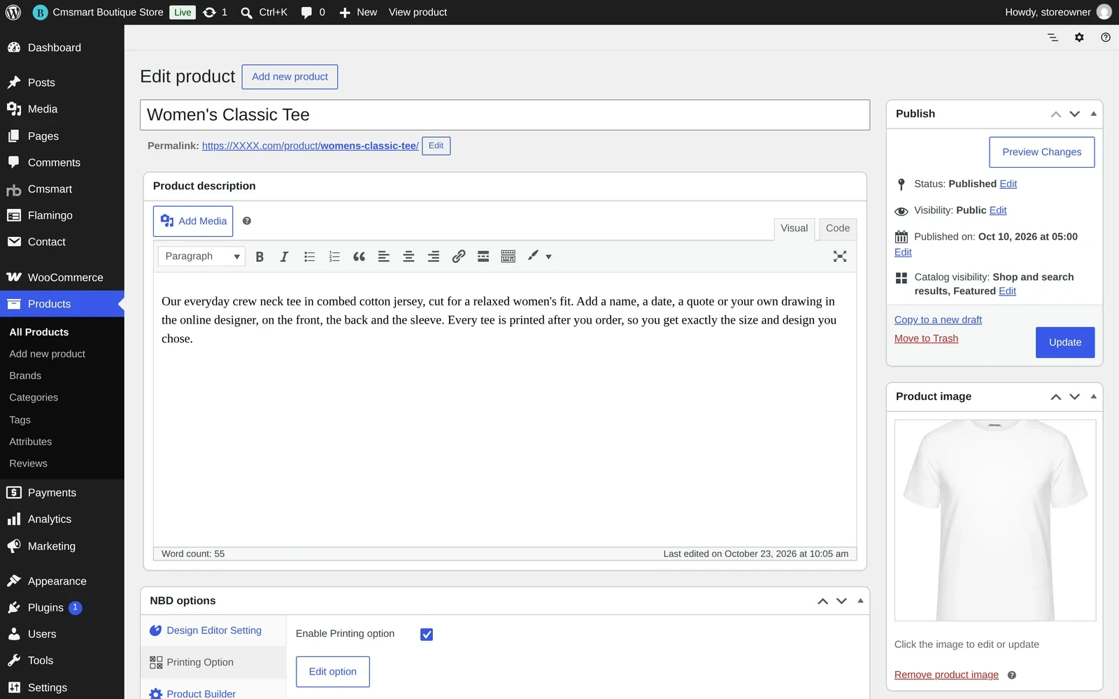Open the WordPress logo menu
This screenshot has width=1119, height=699.
pyautogui.click(x=13, y=12)
